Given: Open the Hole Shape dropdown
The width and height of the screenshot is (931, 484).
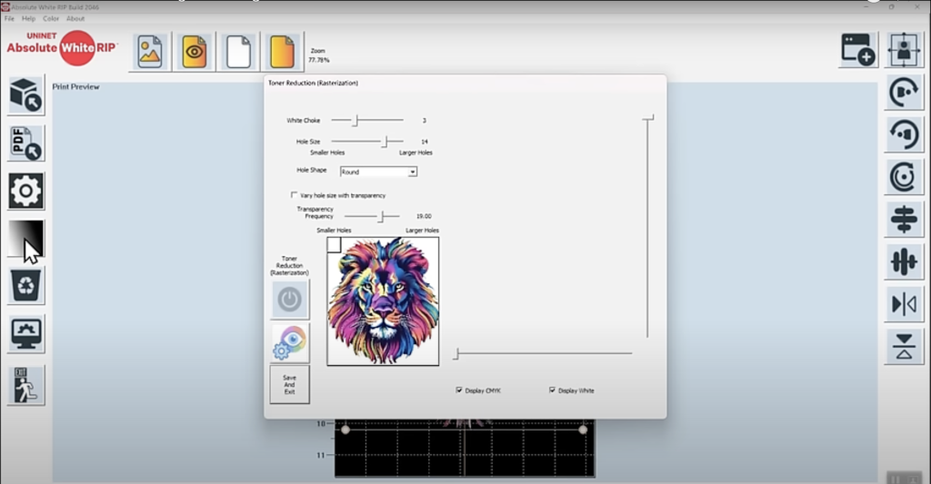Looking at the screenshot, I should 412,172.
